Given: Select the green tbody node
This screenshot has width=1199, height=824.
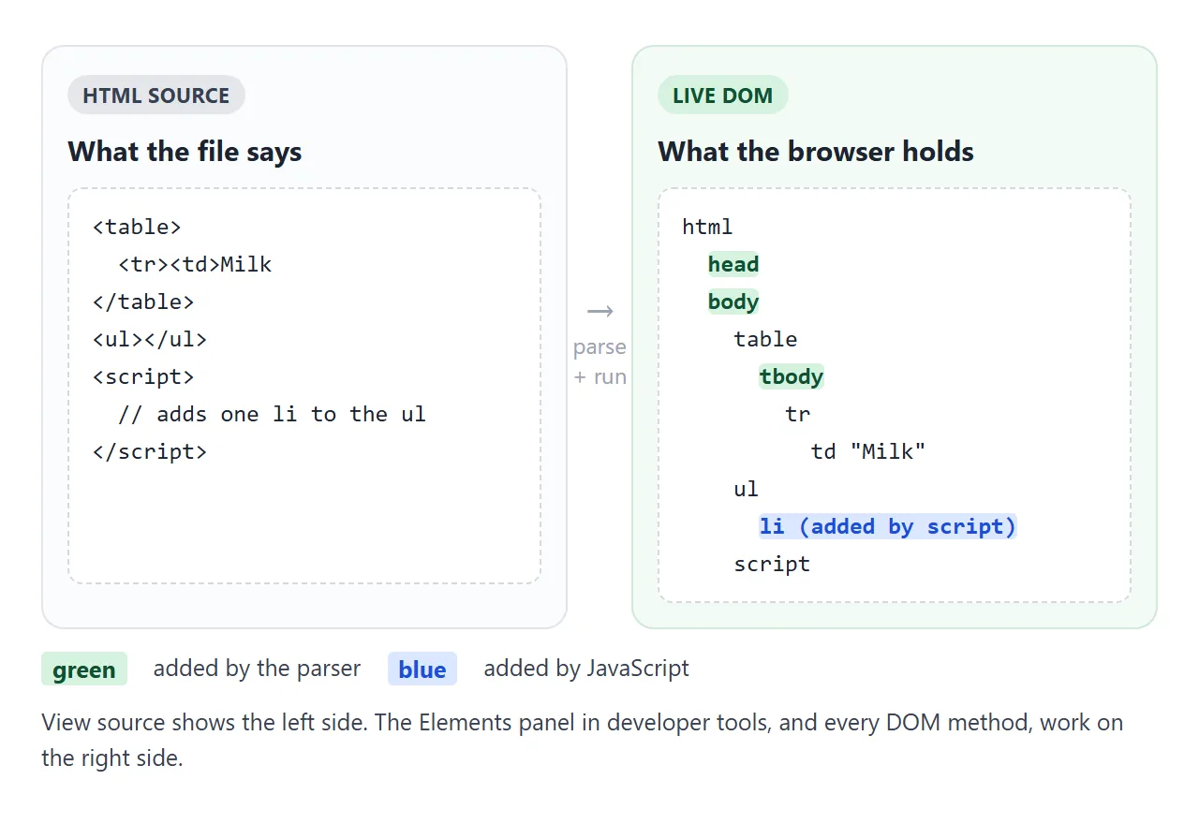Looking at the screenshot, I should (x=792, y=377).
